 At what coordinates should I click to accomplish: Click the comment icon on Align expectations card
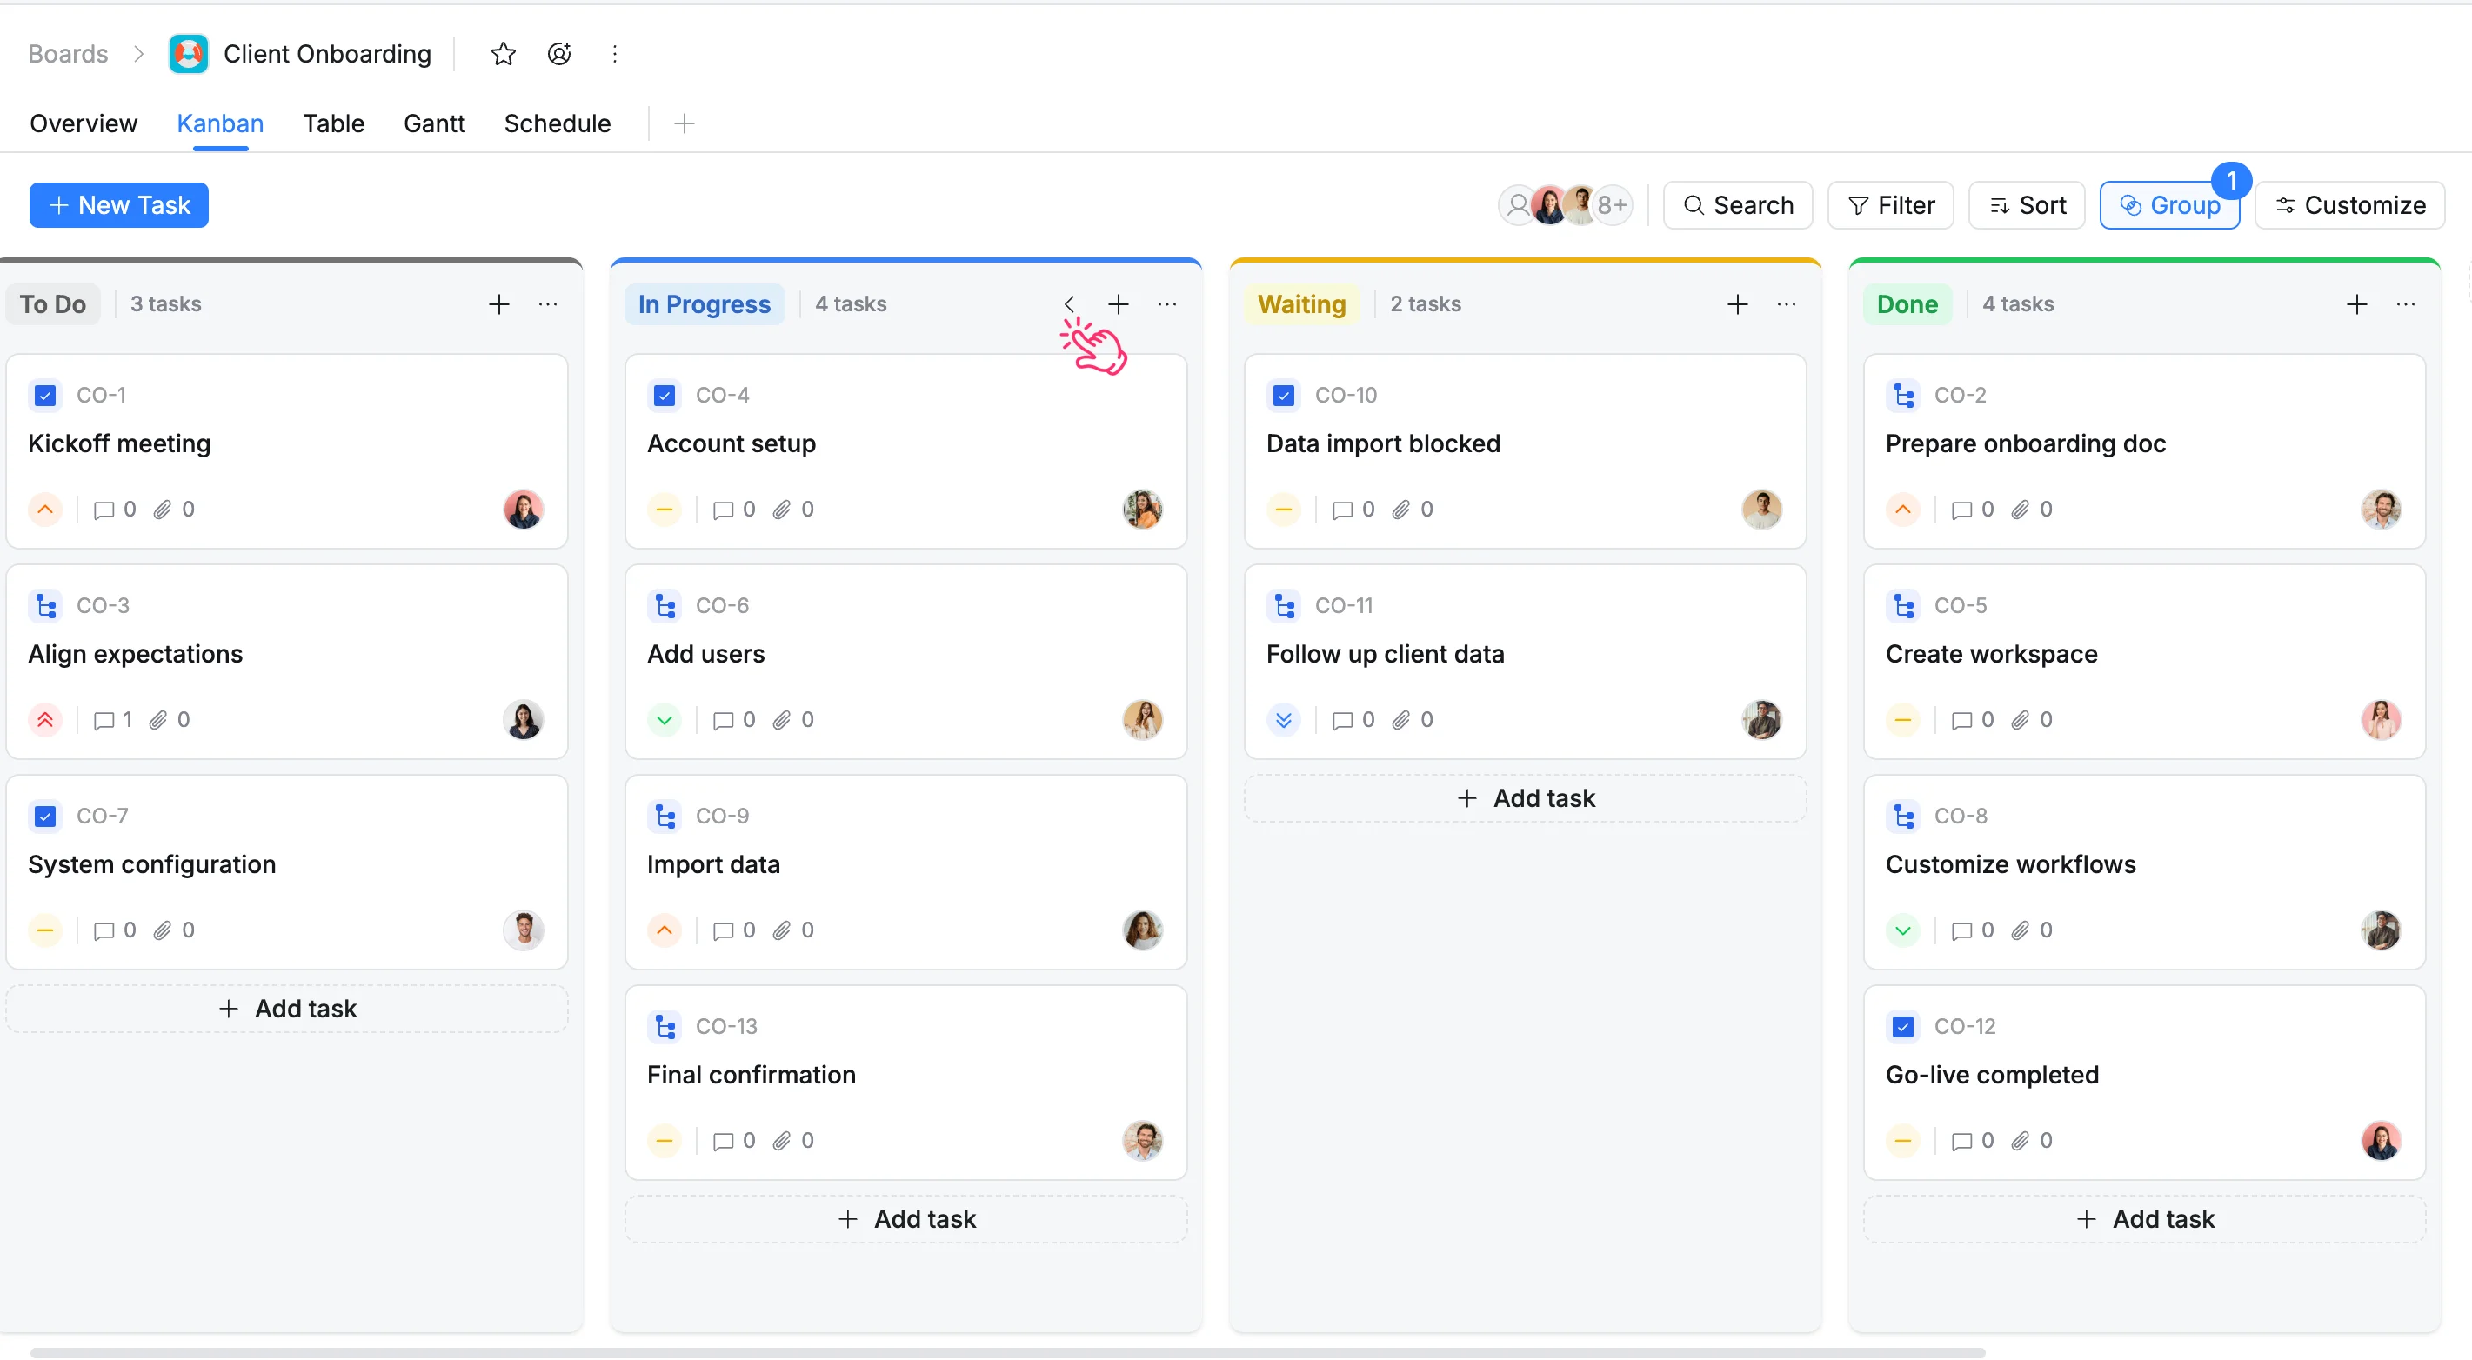104,720
